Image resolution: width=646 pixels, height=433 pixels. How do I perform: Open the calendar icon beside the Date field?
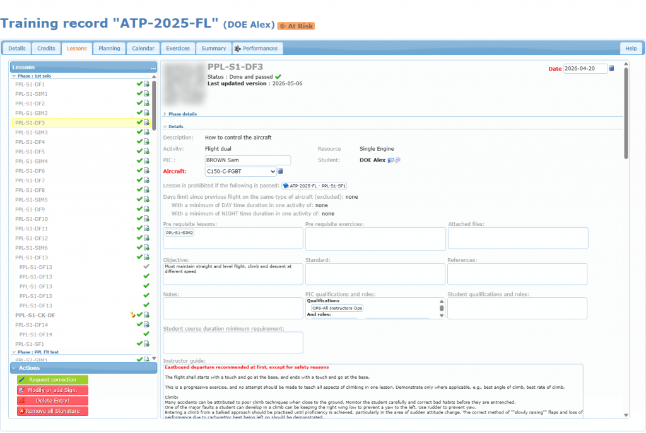tap(611, 68)
